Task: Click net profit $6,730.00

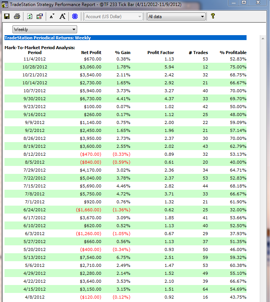Action: pyautogui.click(x=91, y=99)
